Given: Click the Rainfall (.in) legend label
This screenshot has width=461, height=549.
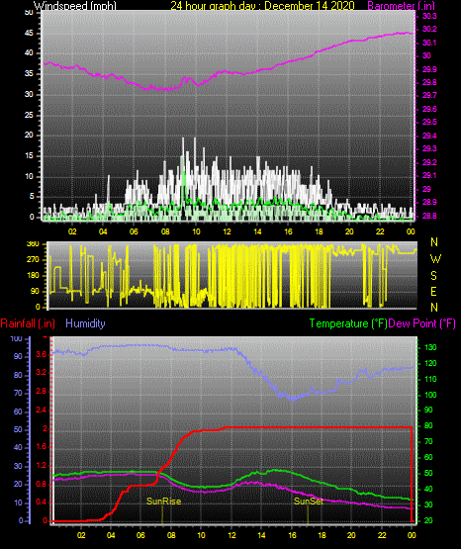Looking at the screenshot, I should click(x=28, y=323).
